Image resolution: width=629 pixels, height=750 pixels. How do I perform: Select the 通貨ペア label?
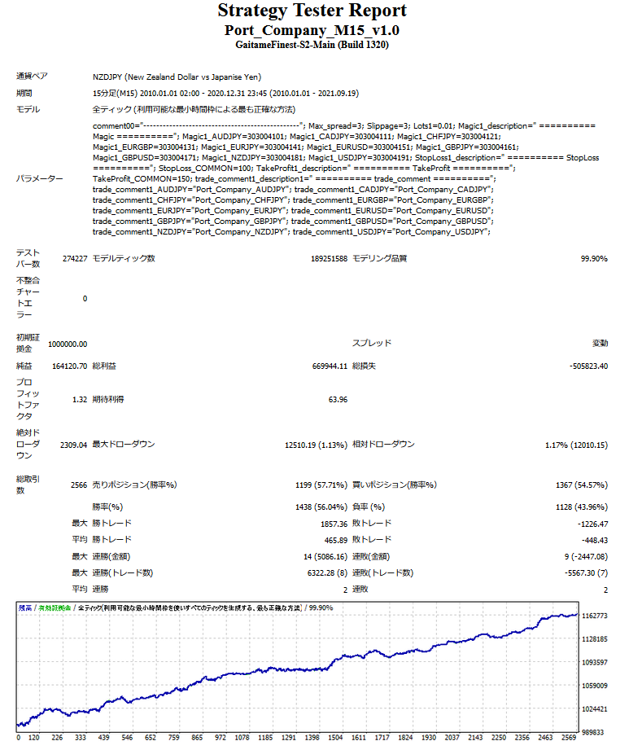pyautogui.click(x=32, y=76)
